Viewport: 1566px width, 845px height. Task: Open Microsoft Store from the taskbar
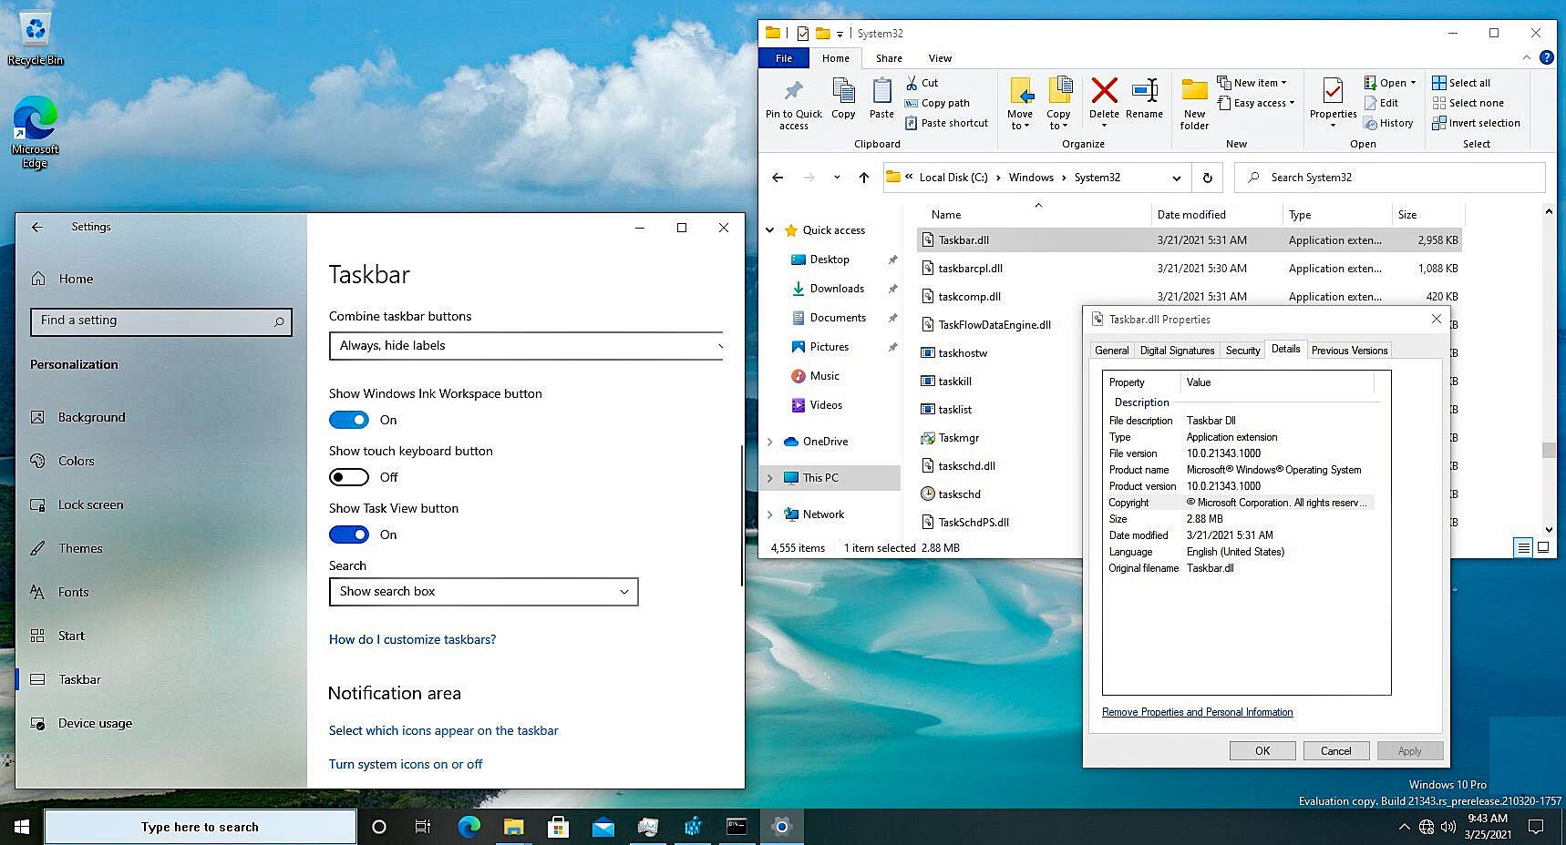point(558,827)
